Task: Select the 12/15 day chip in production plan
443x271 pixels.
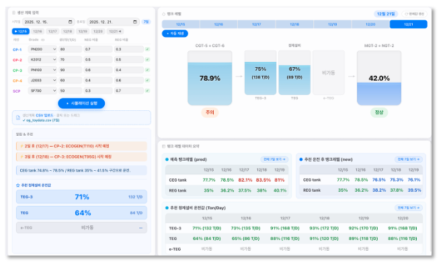Action: pos(21,32)
